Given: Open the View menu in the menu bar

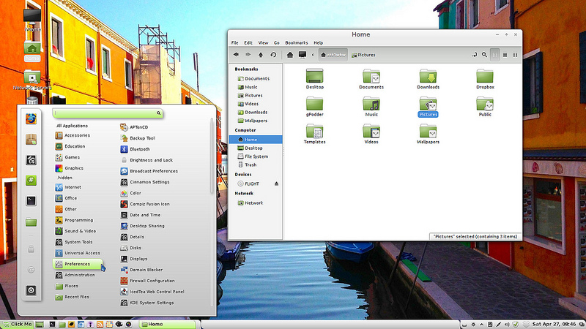Looking at the screenshot, I should click(x=263, y=43).
